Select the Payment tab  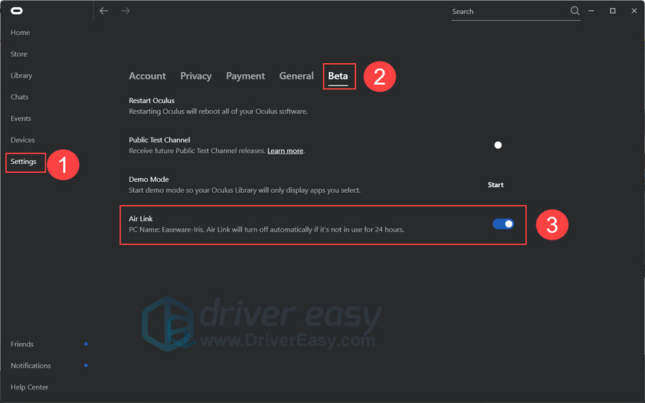tap(245, 76)
